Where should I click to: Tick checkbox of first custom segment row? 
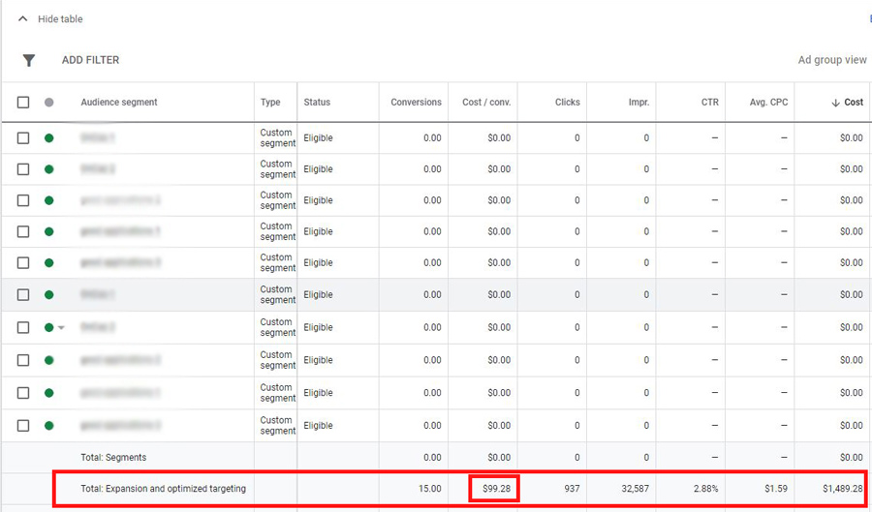23,137
